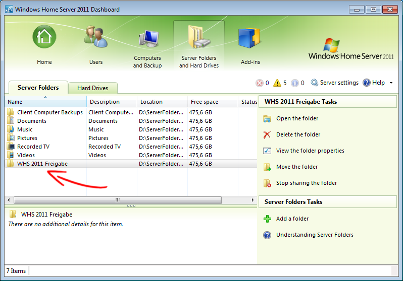Screen dimensions: 403x281
Task: Click the Pictures free space 475,6 GB
Action: point(200,138)
